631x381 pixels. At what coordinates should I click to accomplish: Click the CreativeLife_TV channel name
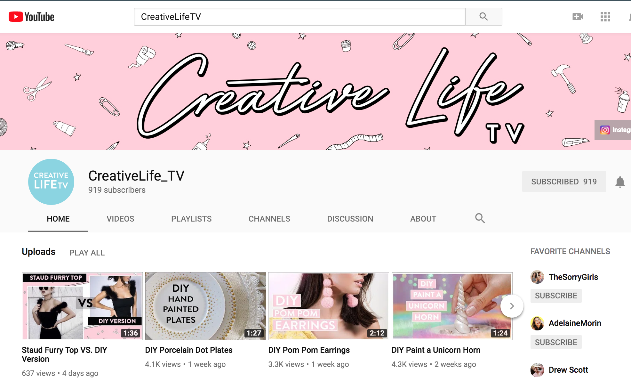tap(136, 176)
